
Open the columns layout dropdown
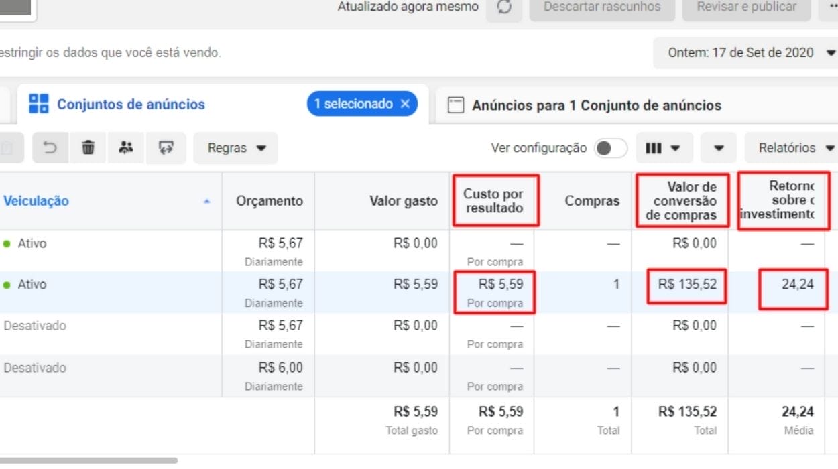point(663,148)
